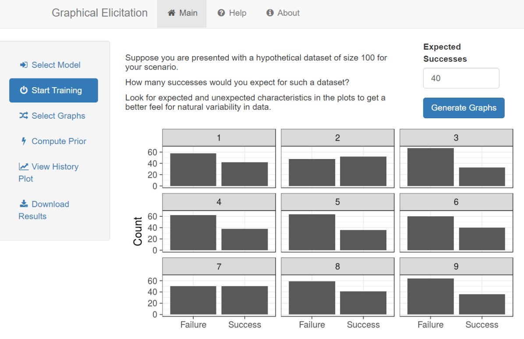The image size is (524, 339).
Task: Click the home icon in Main tab
Action: (171, 13)
